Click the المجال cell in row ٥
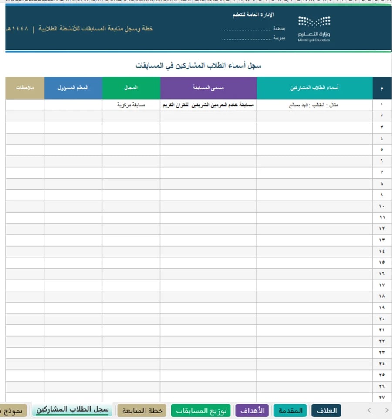The width and height of the screenshot is (392, 419). tap(131, 150)
